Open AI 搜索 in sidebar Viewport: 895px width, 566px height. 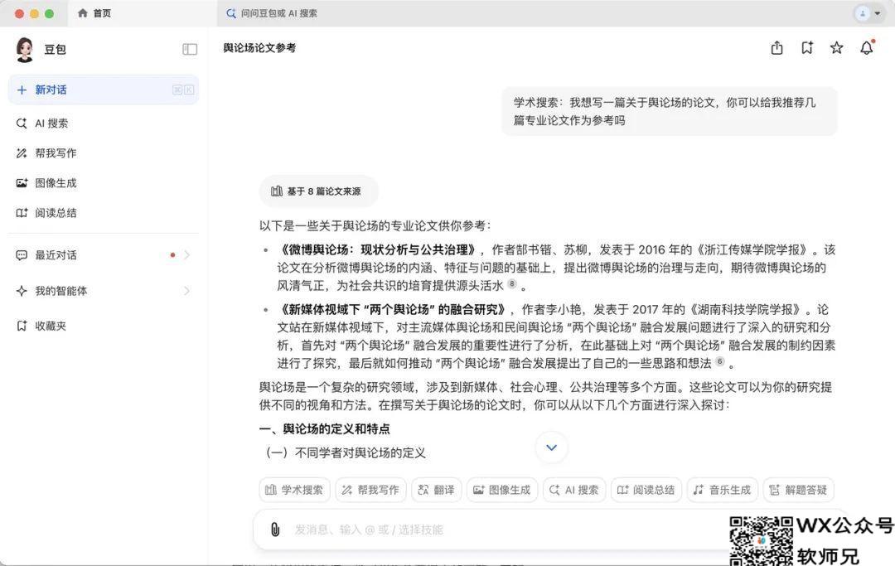coord(104,123)
